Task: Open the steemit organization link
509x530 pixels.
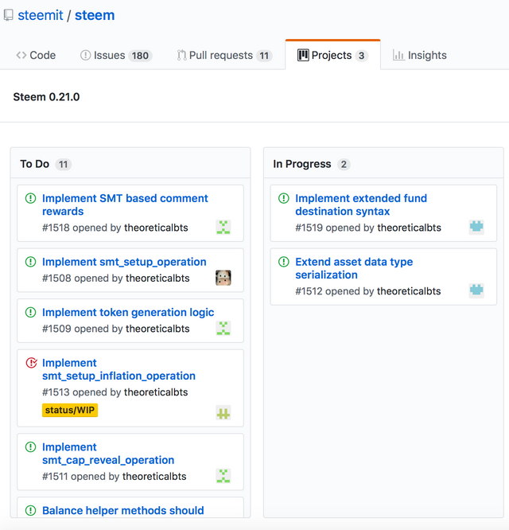Action: tap(41, 16)
